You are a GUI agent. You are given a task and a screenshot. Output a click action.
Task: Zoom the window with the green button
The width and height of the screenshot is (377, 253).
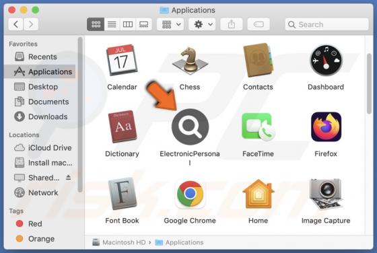click(x=35, y=10)
